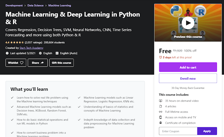Click Full lifetime access text

176,112
